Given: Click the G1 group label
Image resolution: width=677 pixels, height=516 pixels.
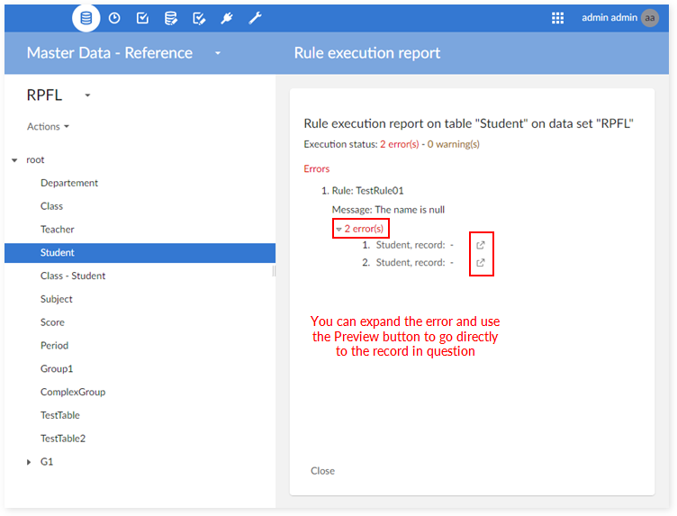Looking at the screenshot, I should click(47, 462).
